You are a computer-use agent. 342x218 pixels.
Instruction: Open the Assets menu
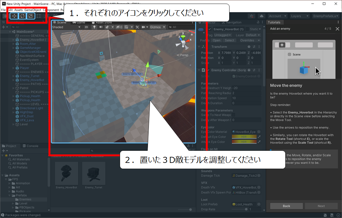tap(18, 10)
